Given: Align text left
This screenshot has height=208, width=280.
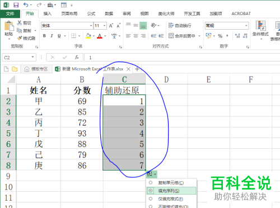Looking at the screenshot, I should pos(128,36).
